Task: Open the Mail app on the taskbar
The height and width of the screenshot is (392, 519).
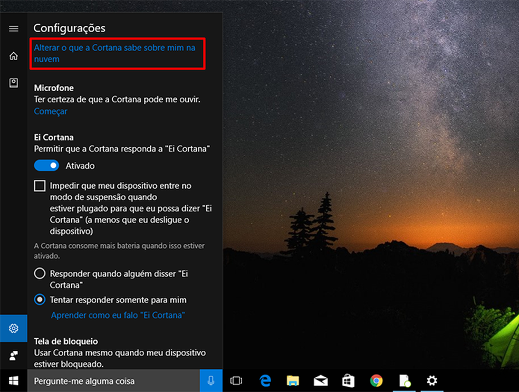Action: click(321, 380)
